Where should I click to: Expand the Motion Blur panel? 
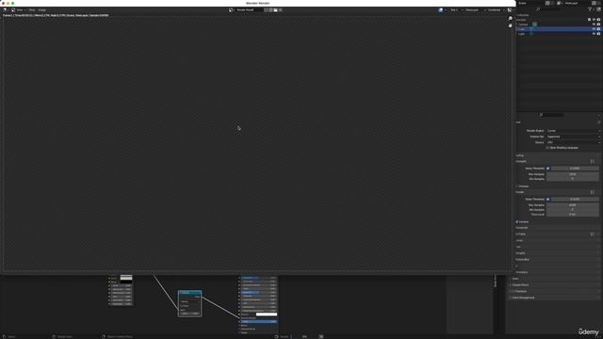[x=523, y=260]
